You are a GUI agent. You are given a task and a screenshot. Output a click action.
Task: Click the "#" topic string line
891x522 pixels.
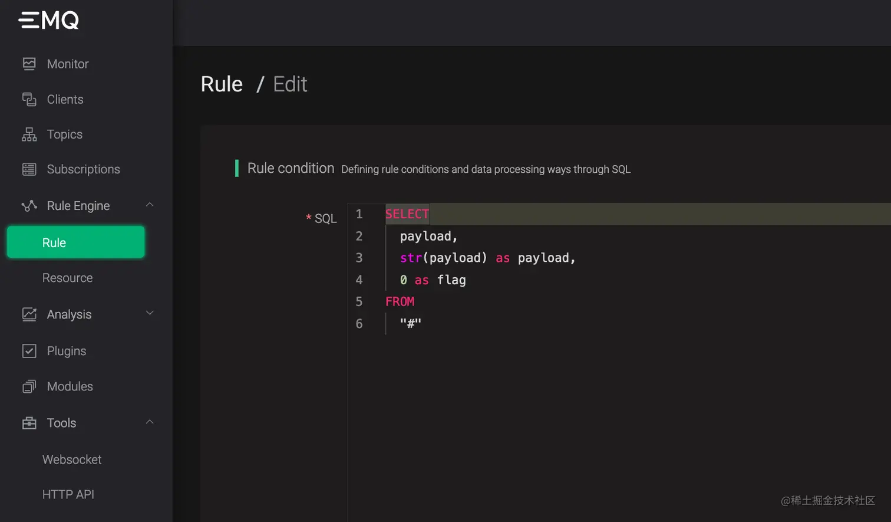pos(410,323)
